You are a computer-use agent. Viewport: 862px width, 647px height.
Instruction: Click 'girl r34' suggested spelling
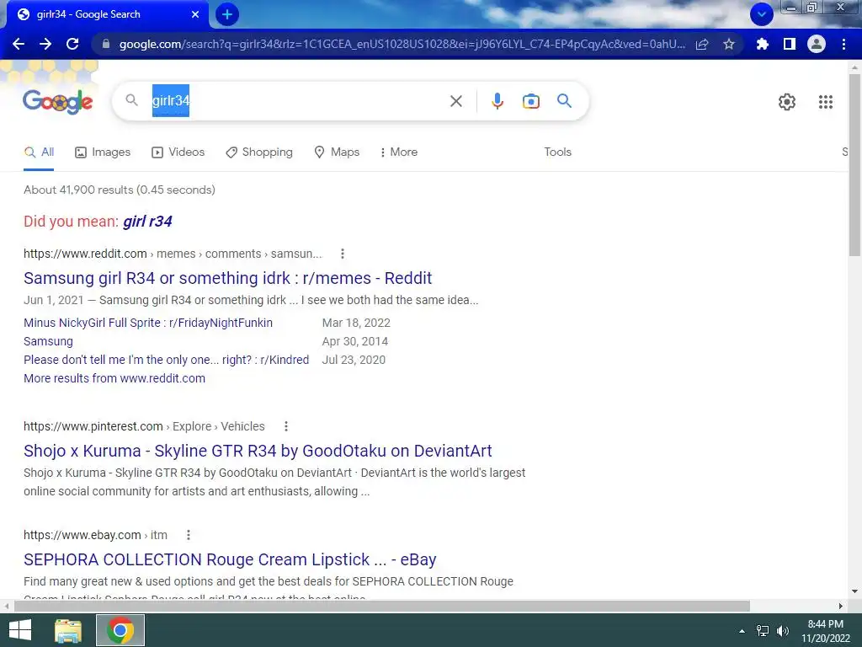point(147,222)
